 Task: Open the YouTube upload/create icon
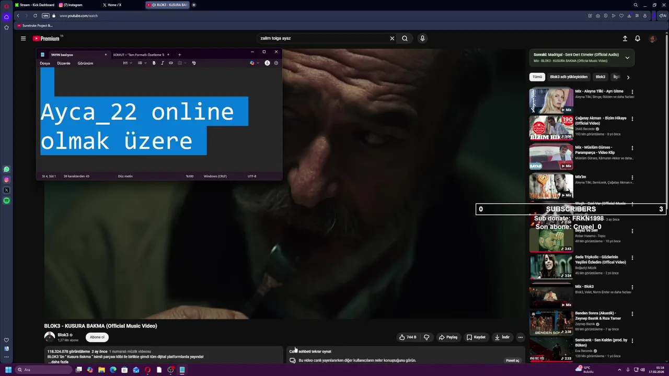tap(625, 38)
